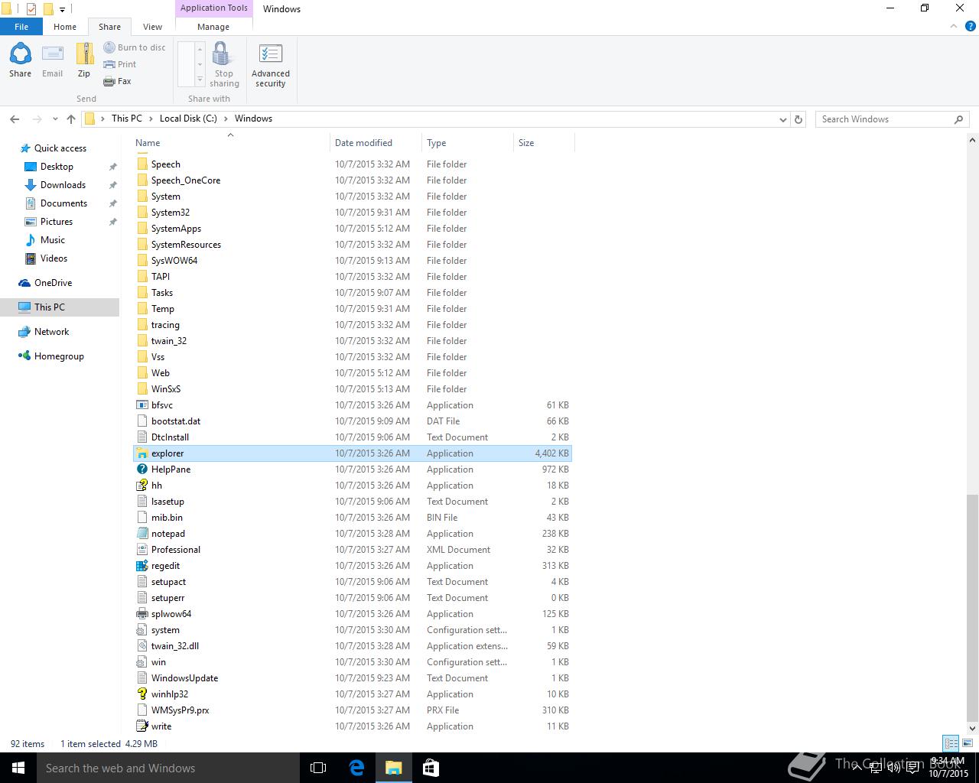Select the explorer application row
Viewport: 979px width, 783px height.
(x=353, y=453)
